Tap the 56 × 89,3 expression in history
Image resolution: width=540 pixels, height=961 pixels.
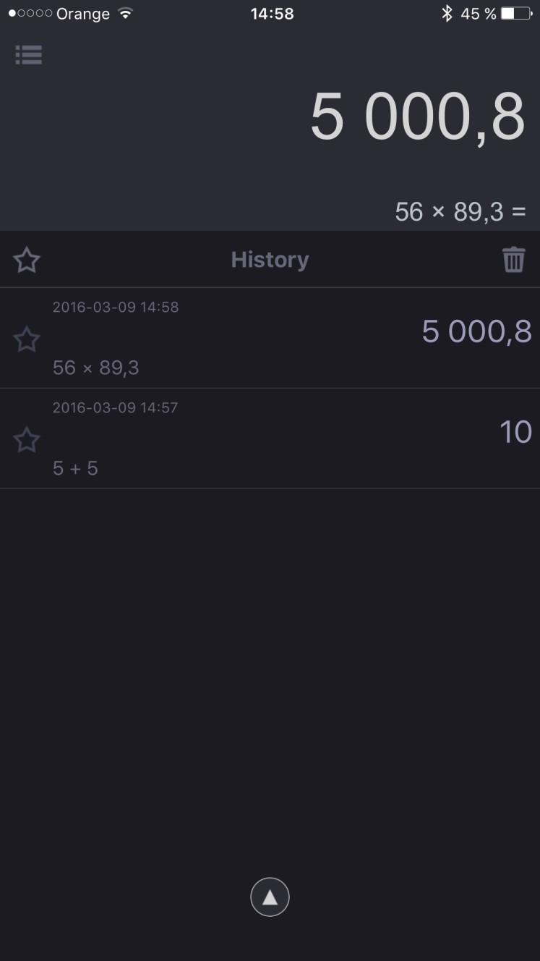(x=95, y=368)
